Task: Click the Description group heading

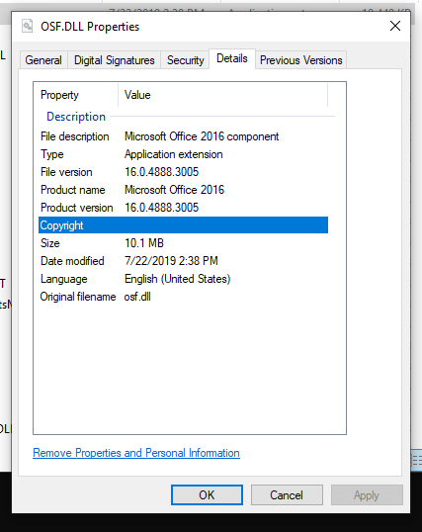Action: tap(76, 117)
